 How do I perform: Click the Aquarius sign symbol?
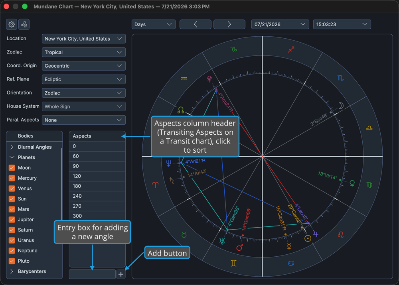(x=184, y=78)
